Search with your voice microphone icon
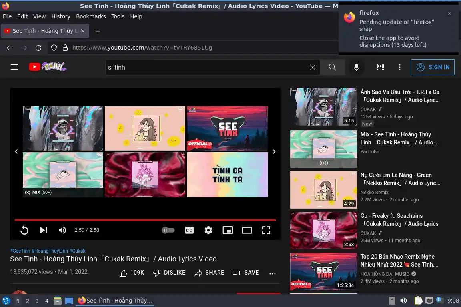 [x=356, y=67]
